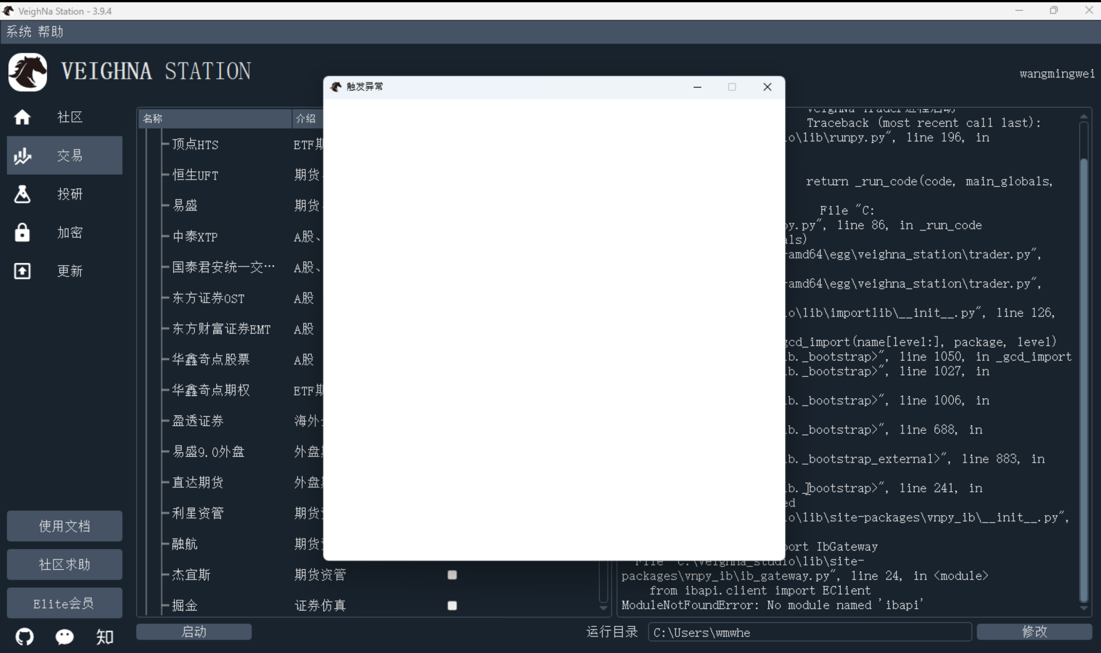Click the 启动 button

click(194, 632)
